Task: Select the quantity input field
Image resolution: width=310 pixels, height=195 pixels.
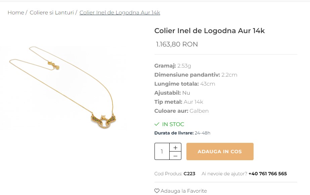Action: (x=162, y=151)
